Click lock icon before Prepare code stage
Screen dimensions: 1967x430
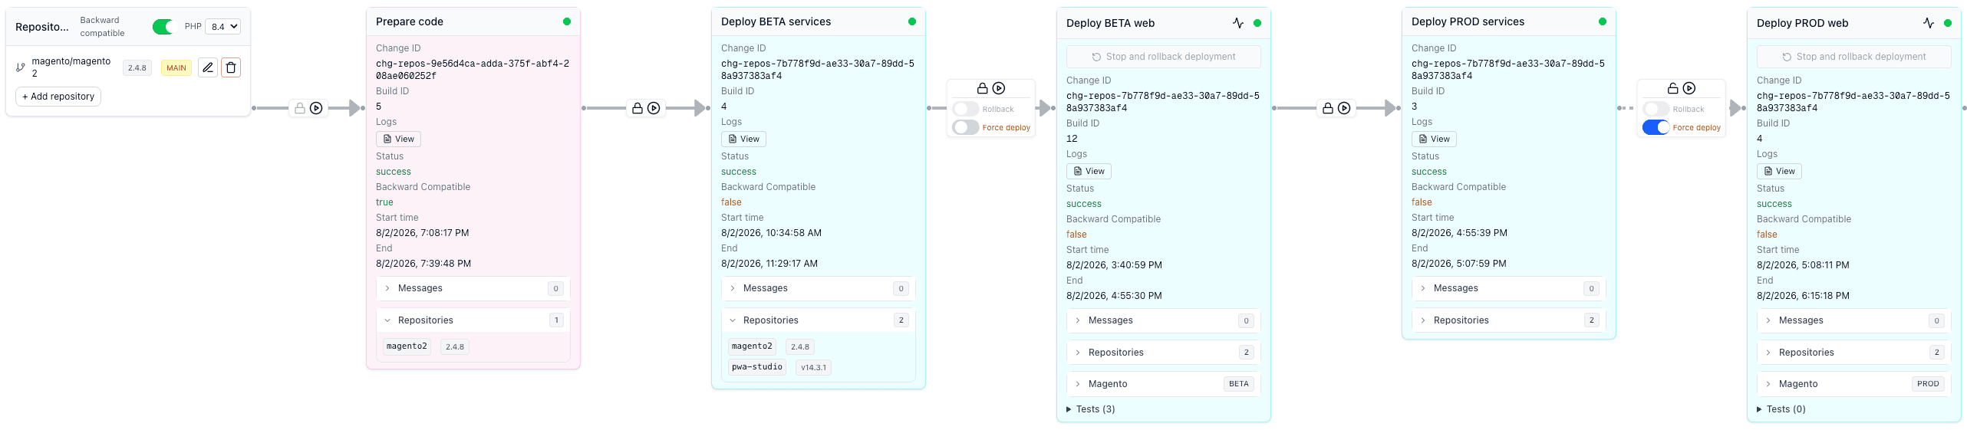(x=300, y=108)
